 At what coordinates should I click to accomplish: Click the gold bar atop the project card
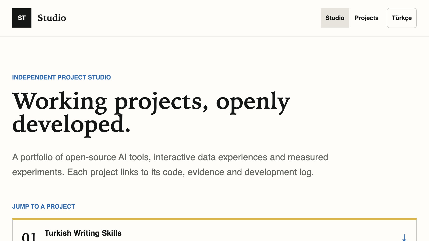[x=214, y=219]
